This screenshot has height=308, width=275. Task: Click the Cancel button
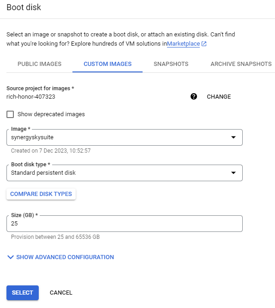(x=61, y=293)
